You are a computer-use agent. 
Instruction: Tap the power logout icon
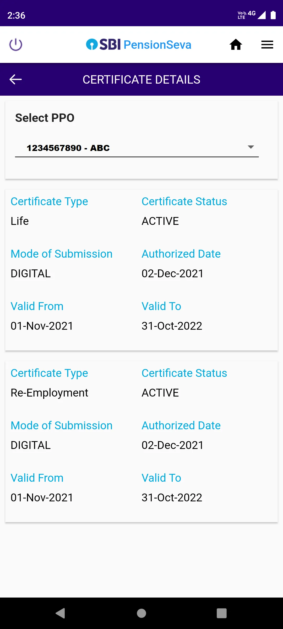pyautogui.click(x=16, y=45)
